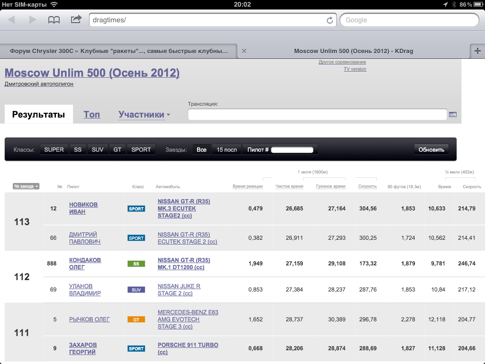Click the 'Пилот #' number field
485x364 pixels.
[x=292, y=150]
